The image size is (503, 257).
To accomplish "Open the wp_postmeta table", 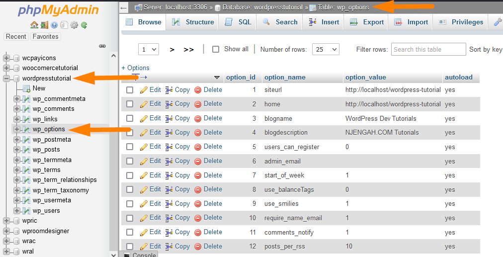I will point(52,140).
